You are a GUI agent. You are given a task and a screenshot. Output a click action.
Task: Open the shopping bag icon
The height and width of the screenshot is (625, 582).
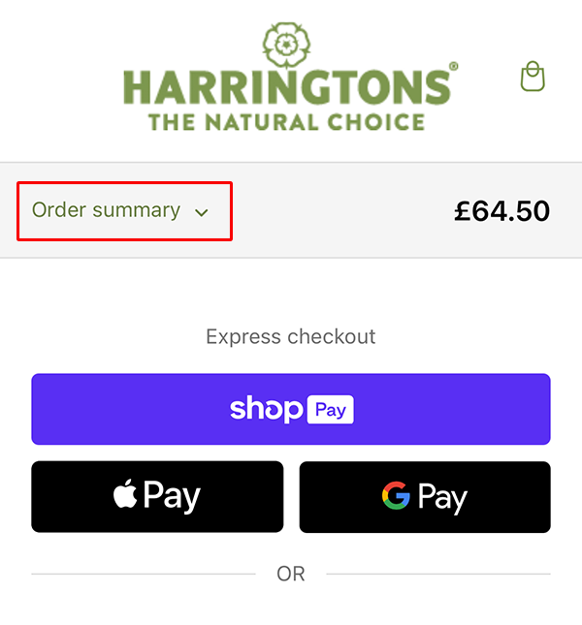(x=533, y=76)
